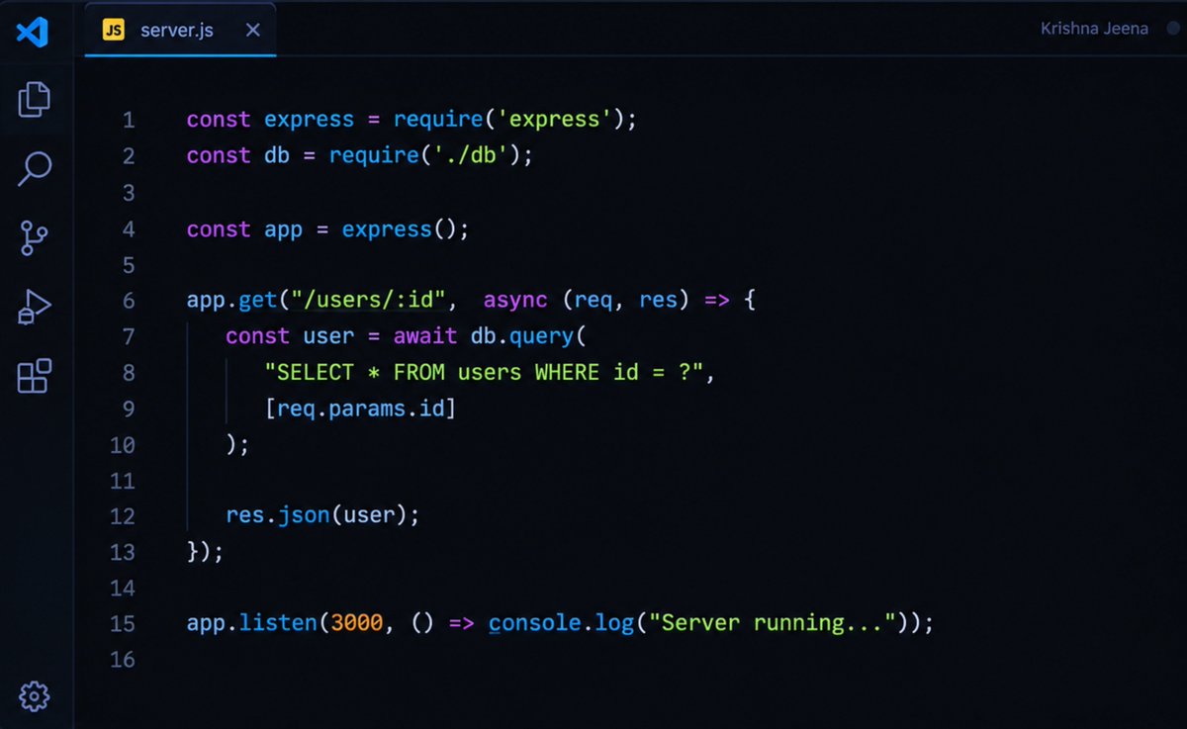
Task: Click the Krishna Jeena name label
Action: click(x=1094, y=29)
